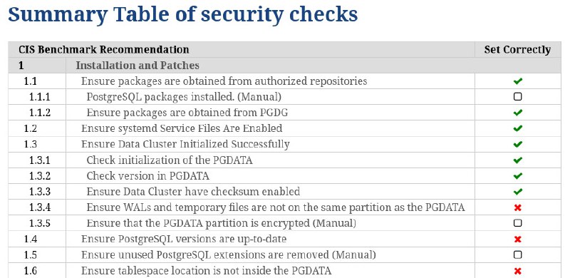Screen dimensions: 570x278
Task: Click the green checkmark for row 1.1
Action: (518, 81)
